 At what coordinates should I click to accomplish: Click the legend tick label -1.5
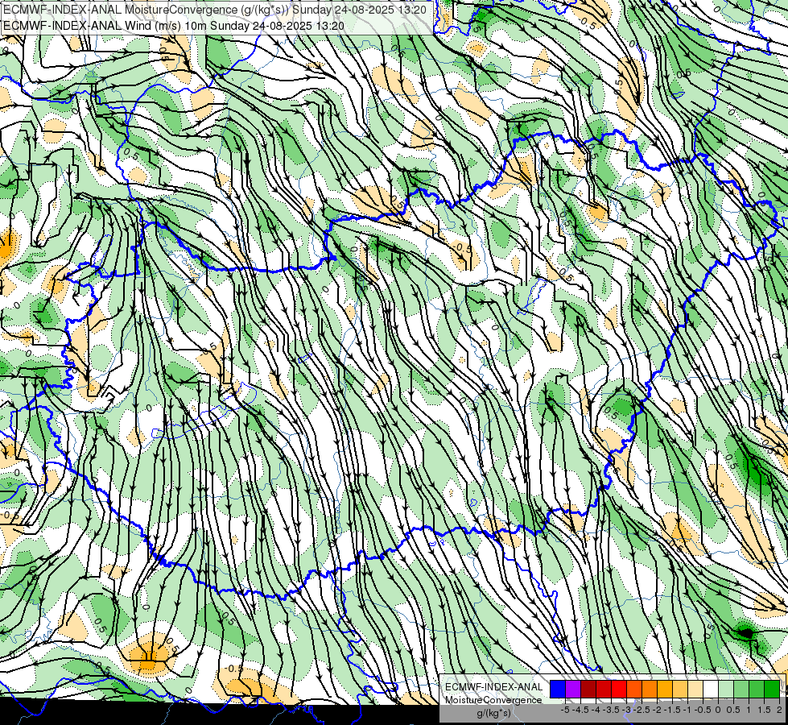pos(672,710)
